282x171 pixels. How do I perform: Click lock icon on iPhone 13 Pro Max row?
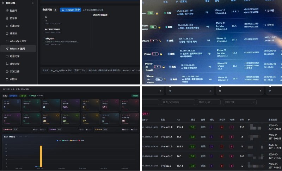pos(161,54)
